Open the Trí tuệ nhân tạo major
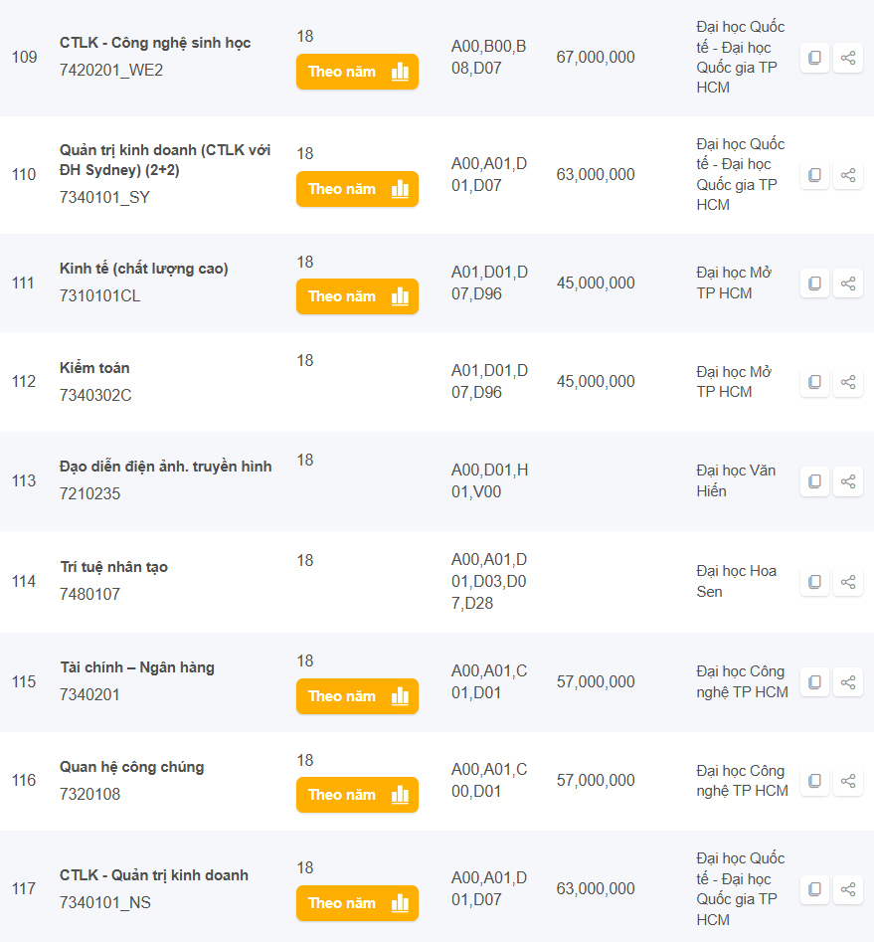Screen dimensions: 874x942 pos(113,567)
